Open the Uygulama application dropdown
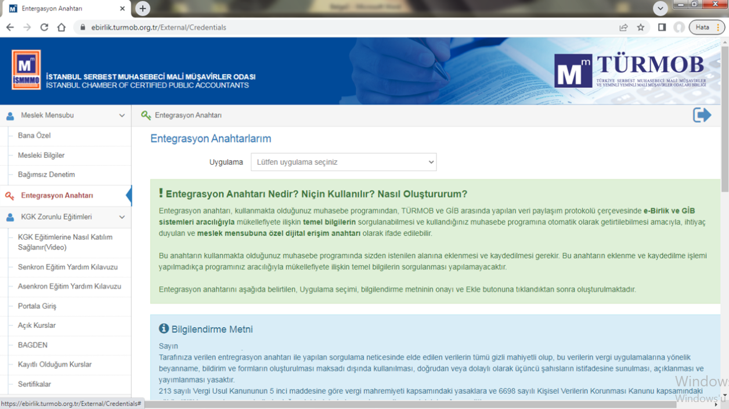This screenshot has height=409, width=729. 343,162
